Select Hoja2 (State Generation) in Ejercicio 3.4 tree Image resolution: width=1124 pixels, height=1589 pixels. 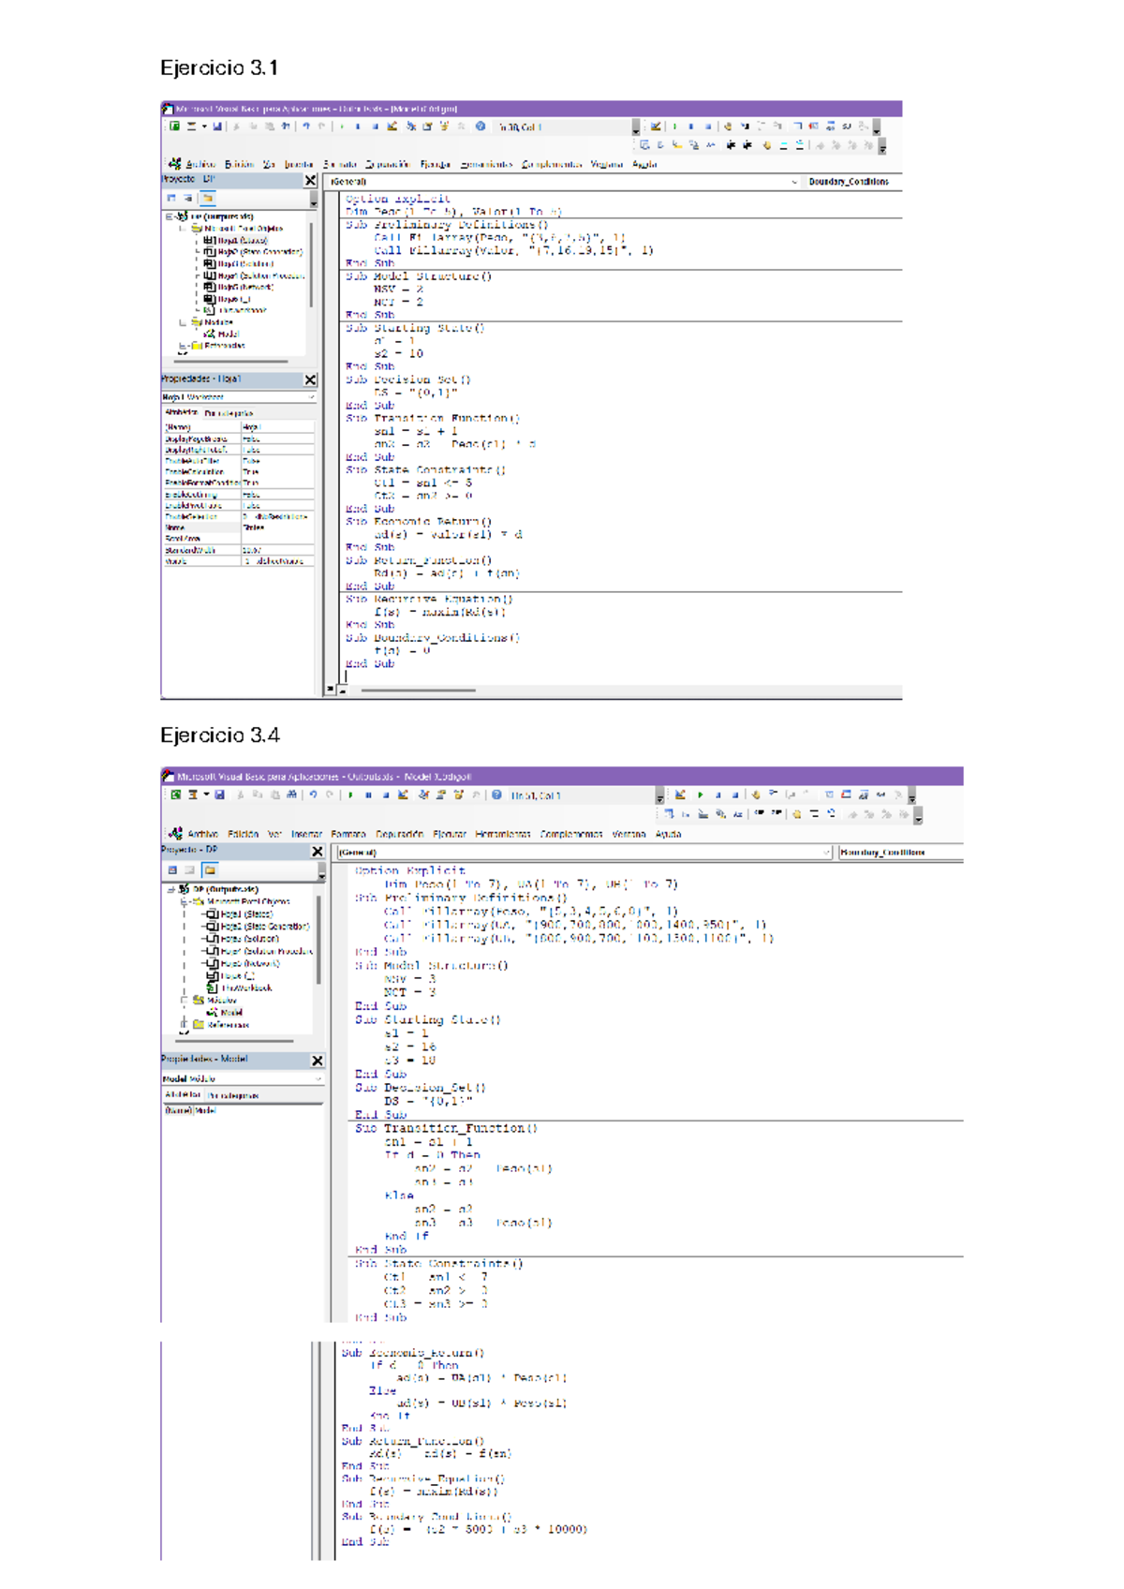(x=258, y=927)
